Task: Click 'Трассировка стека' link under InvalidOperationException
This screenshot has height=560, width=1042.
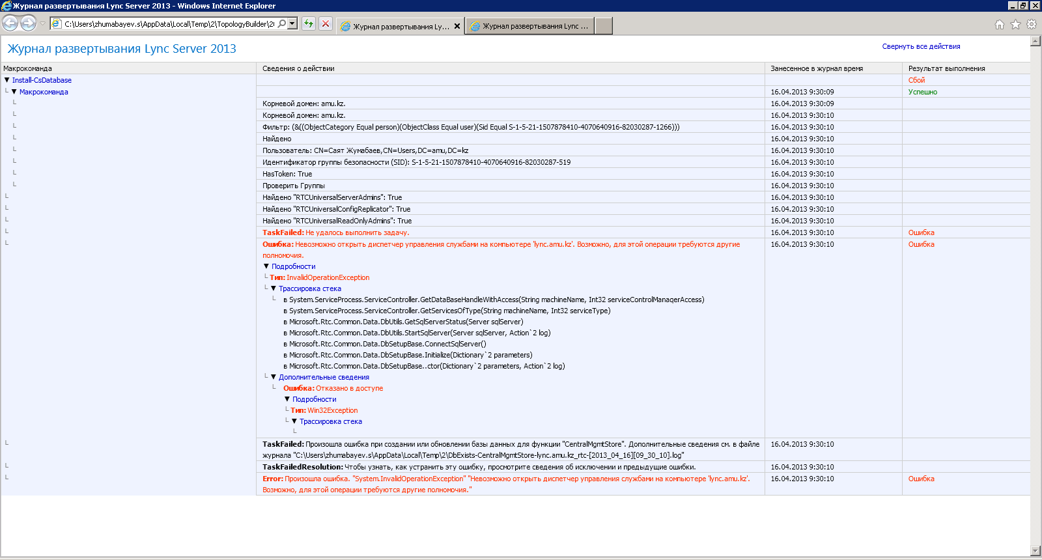Action: 310,289
